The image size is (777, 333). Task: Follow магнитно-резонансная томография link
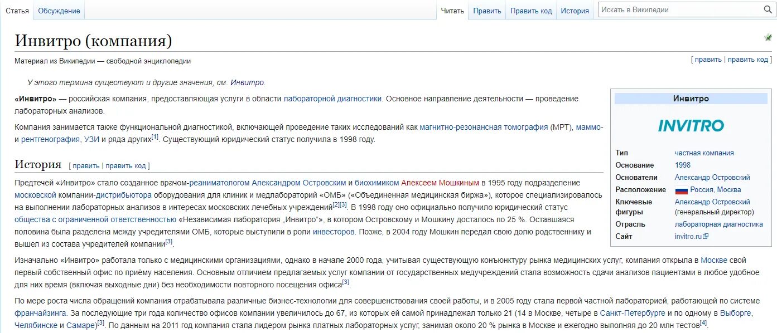[484, 127]
